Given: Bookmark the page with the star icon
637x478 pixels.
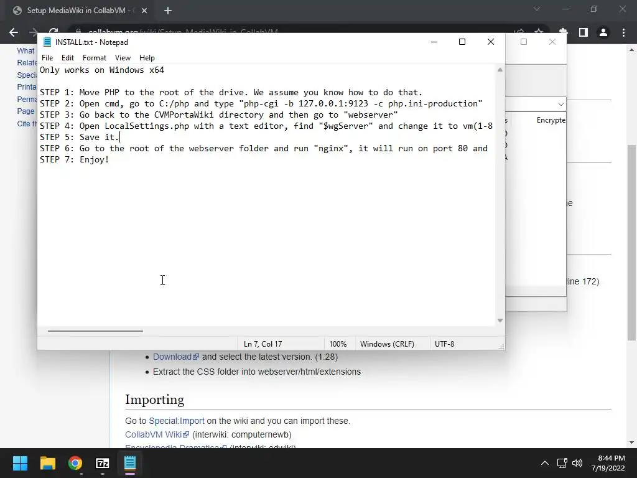Looking at the screenshot, I should click(x=539, y=32).
